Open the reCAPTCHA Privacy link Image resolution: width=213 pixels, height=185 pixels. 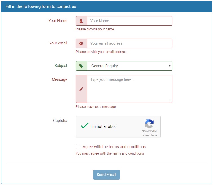point(145,135)
